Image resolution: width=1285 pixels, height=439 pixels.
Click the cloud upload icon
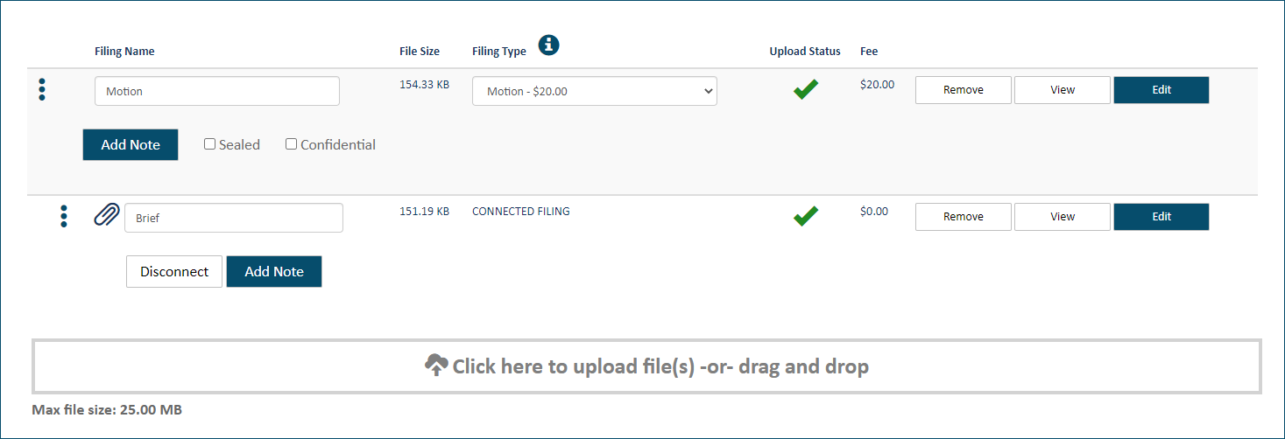pyautogui.click(x=436, y=366)
